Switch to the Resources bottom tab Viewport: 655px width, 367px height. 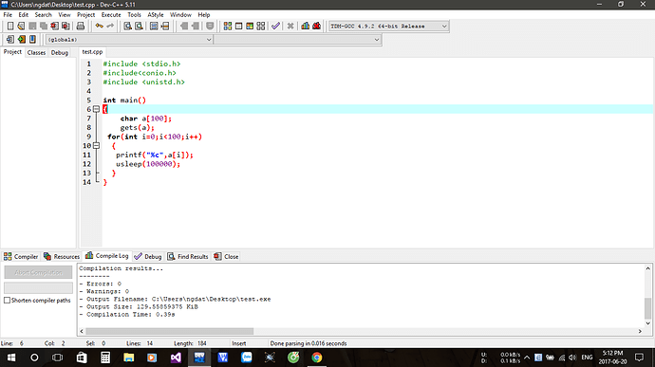pos(62,256)
